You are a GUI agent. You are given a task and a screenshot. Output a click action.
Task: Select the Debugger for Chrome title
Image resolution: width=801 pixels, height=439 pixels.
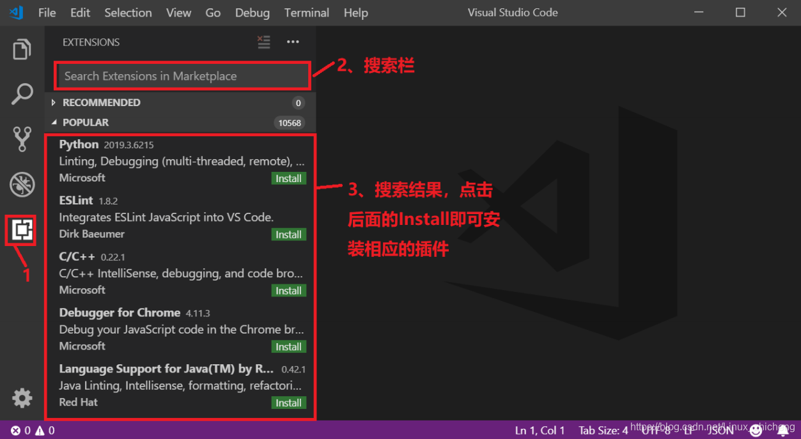click(120, 312)
